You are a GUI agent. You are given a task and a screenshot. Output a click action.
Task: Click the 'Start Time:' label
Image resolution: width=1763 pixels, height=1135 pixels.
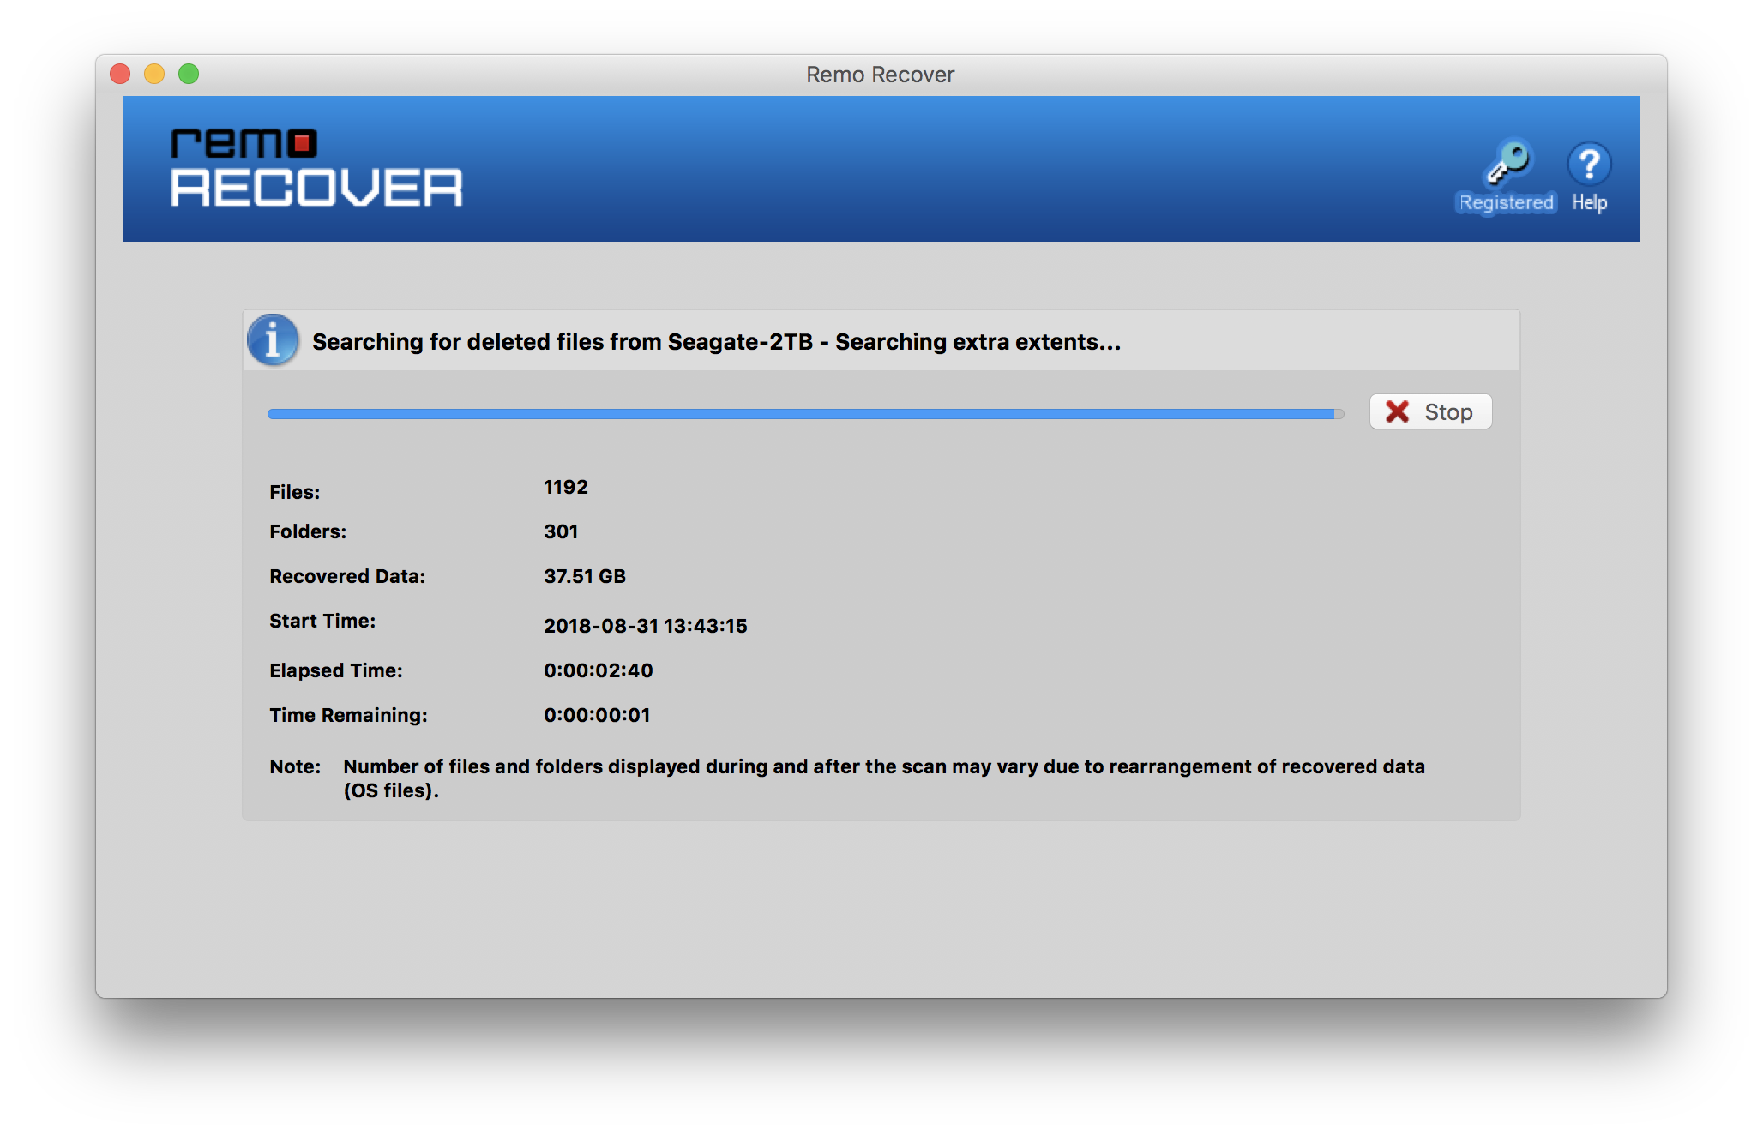(x=322, y=622)
